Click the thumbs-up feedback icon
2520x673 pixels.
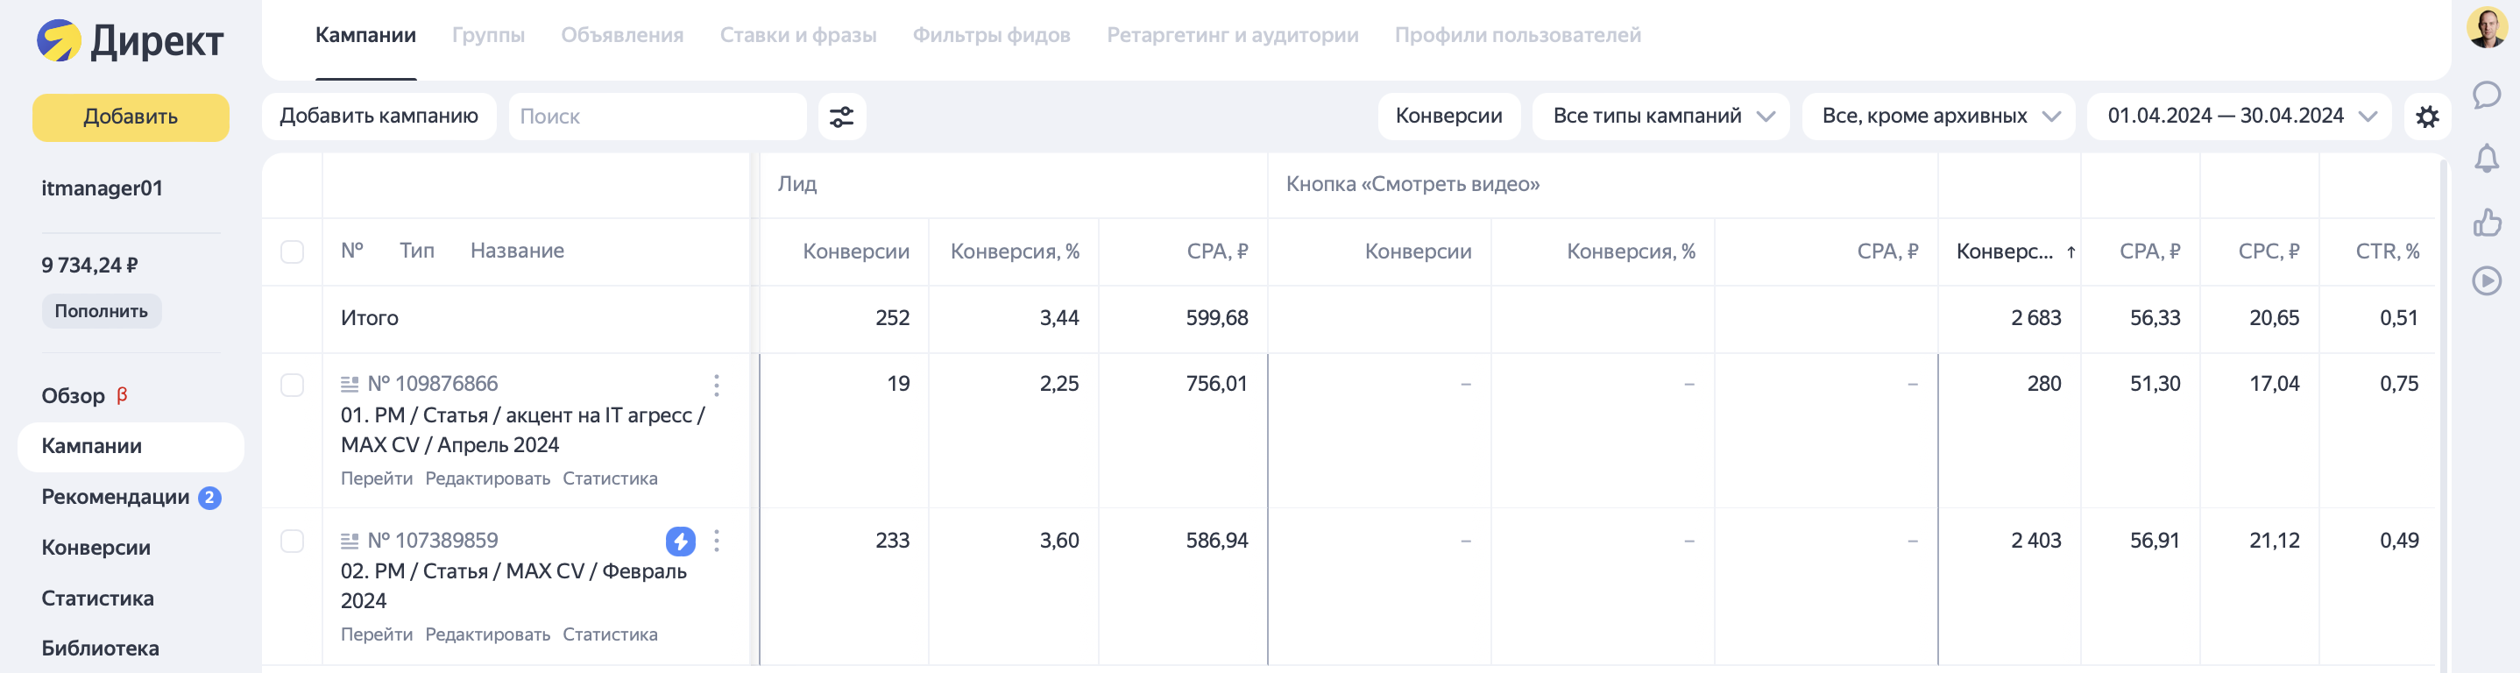[2486, 222]
